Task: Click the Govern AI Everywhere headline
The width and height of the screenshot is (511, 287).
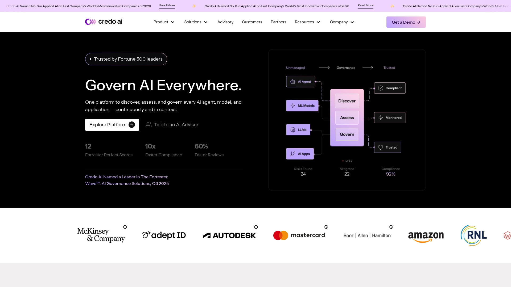Action: click(163, 85)
